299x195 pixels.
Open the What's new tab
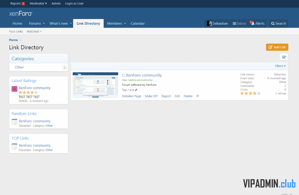(59, 23)
